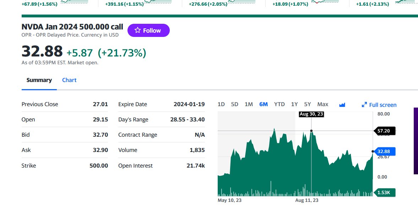Click the May 10, 23 axis date label
This screenshot has height=207, width=418.
point(229,200)
